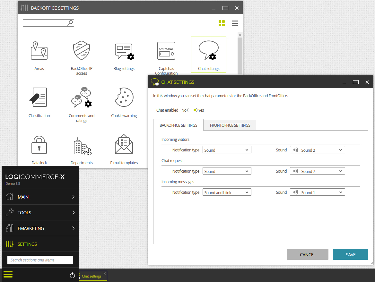This screenshot has height=282, width=375.
Task: Open Incoming visitors Notification type dropdown
Action: [227, 150]
